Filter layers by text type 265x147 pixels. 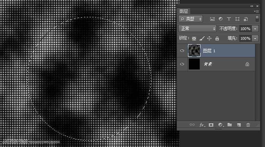pos(229,19)
